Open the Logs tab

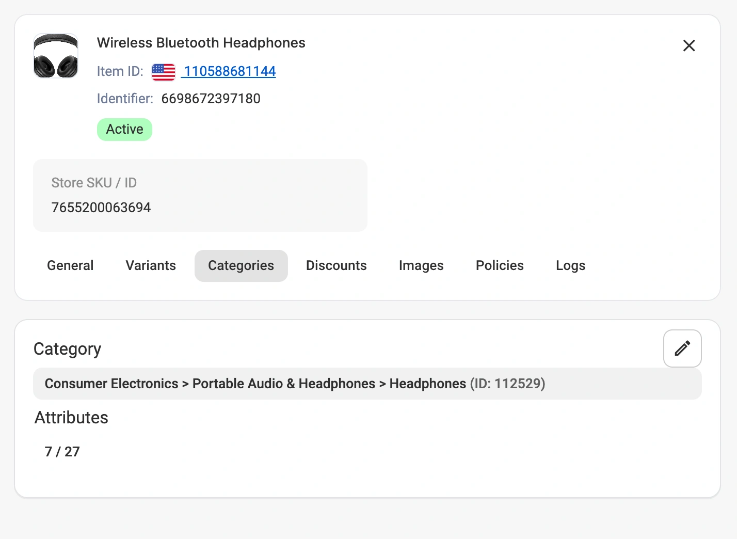coord(570,265)
